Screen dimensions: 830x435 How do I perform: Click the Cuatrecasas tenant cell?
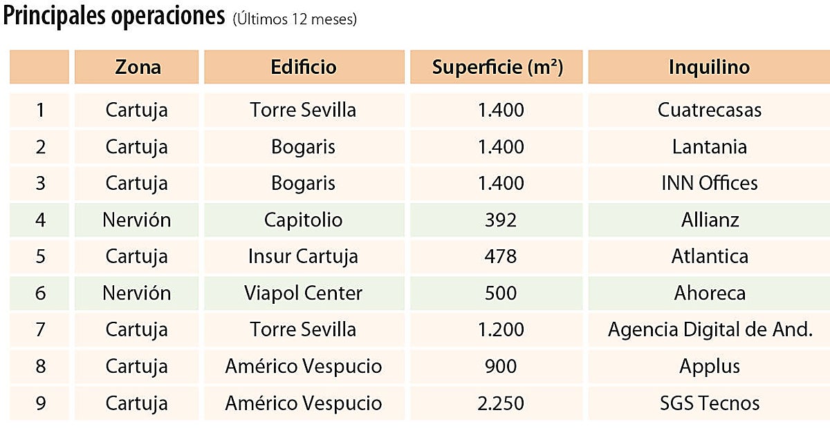[709, 110]
